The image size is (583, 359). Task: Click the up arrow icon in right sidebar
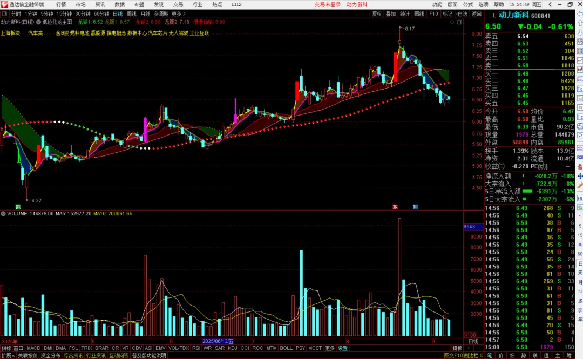(x=580, y=23)
